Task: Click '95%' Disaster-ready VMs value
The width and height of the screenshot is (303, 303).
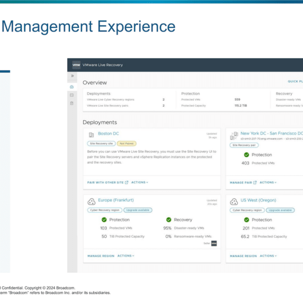Action: pos(167,228)
